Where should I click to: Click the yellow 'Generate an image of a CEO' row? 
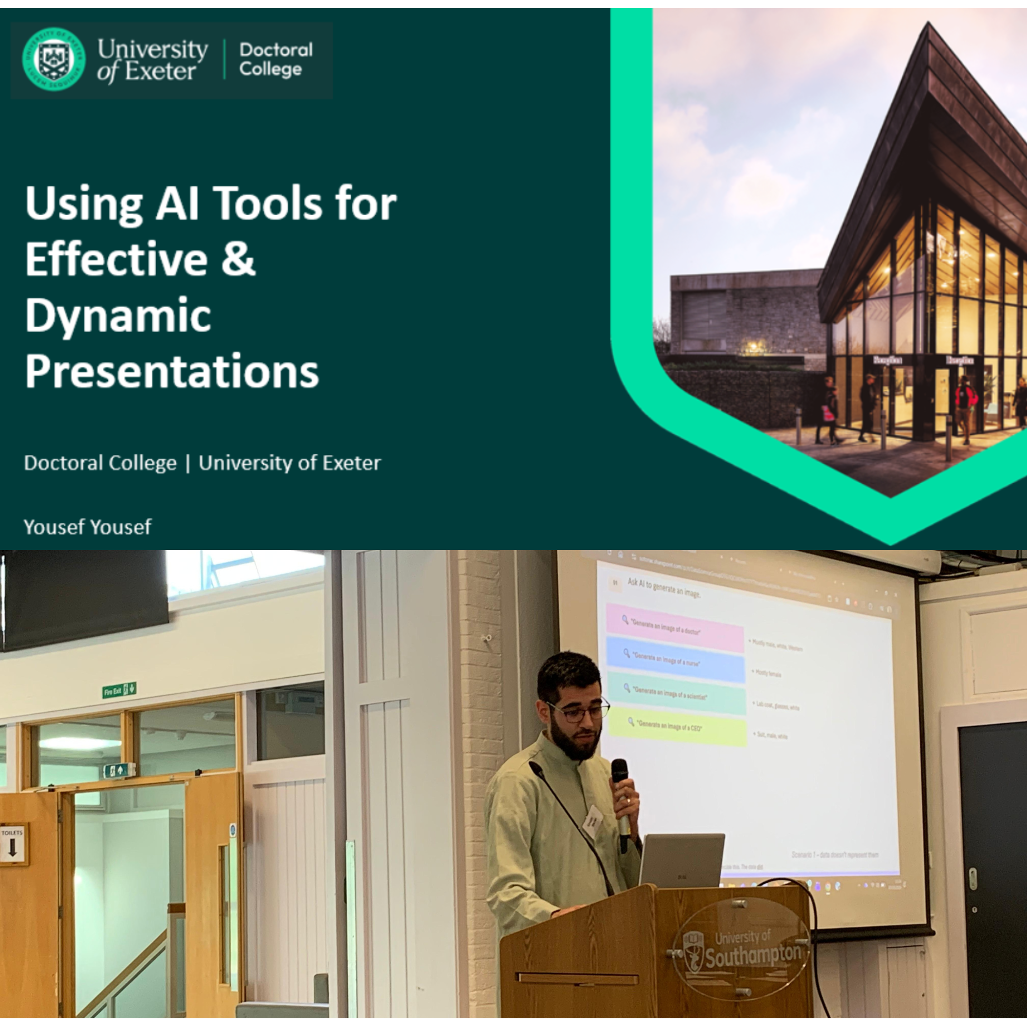coord(677,726)
